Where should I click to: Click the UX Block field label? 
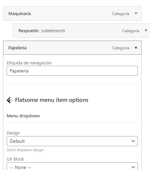pyautogui.click(x=15, y=159)
